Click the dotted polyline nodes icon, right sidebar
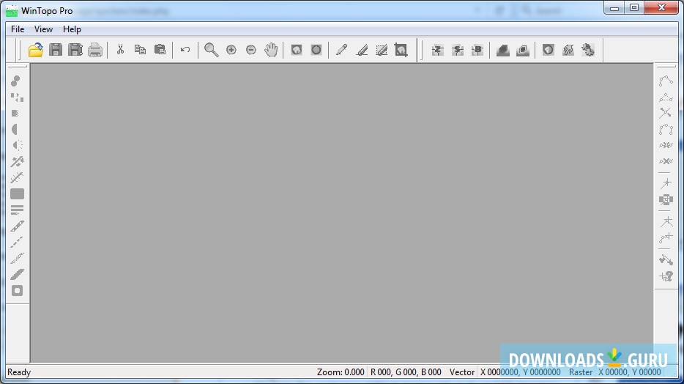 point(666,97)
